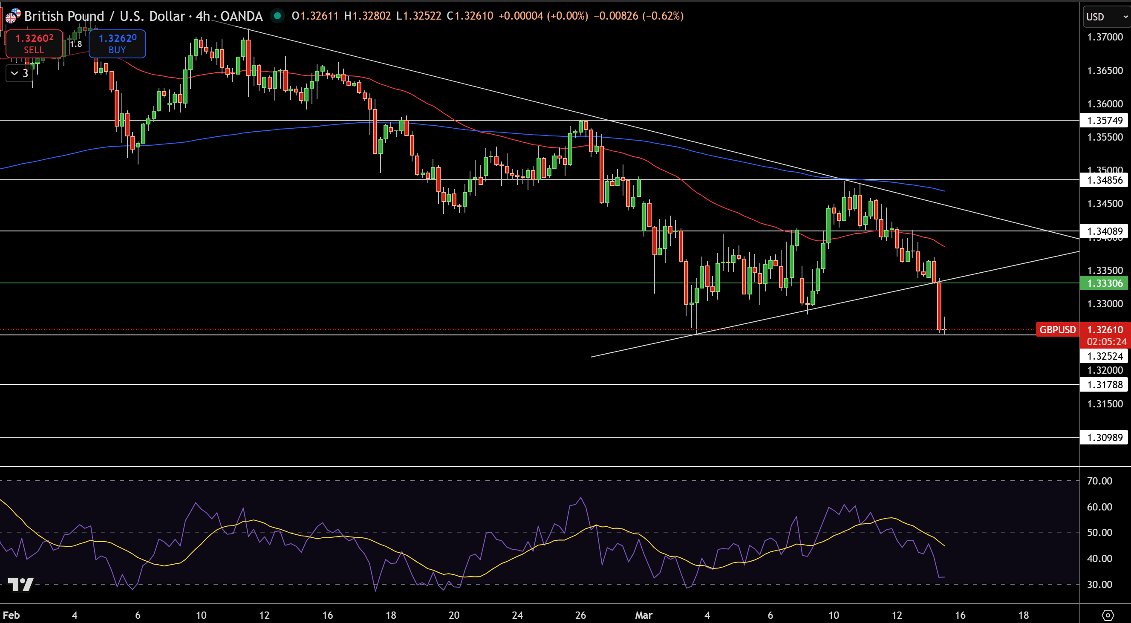Select the 1.30989 horizontal line price label
1131x623 pixels.
[1104, 437]
